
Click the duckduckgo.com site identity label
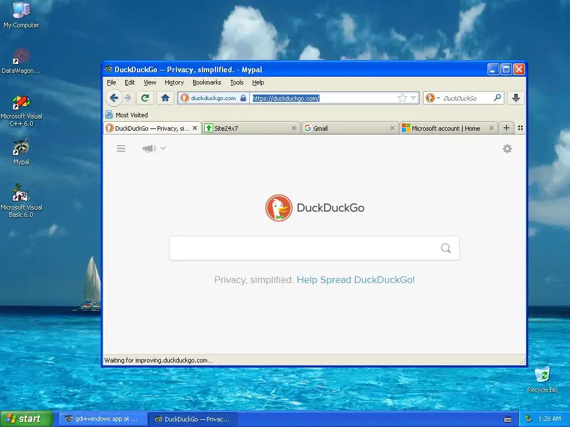pos(213,98)
